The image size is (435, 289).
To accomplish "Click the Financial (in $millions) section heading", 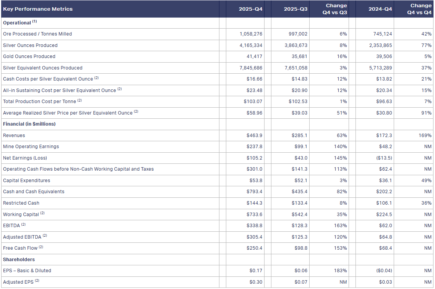I will 29,124.
